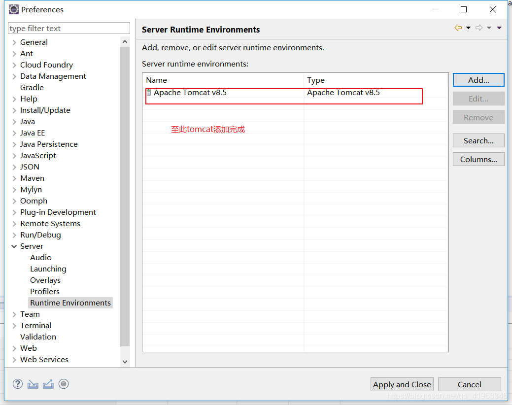This screenshot has height=405, width=512.
Task: Open the Back history dropdown arrow
Action: (468, 28)
